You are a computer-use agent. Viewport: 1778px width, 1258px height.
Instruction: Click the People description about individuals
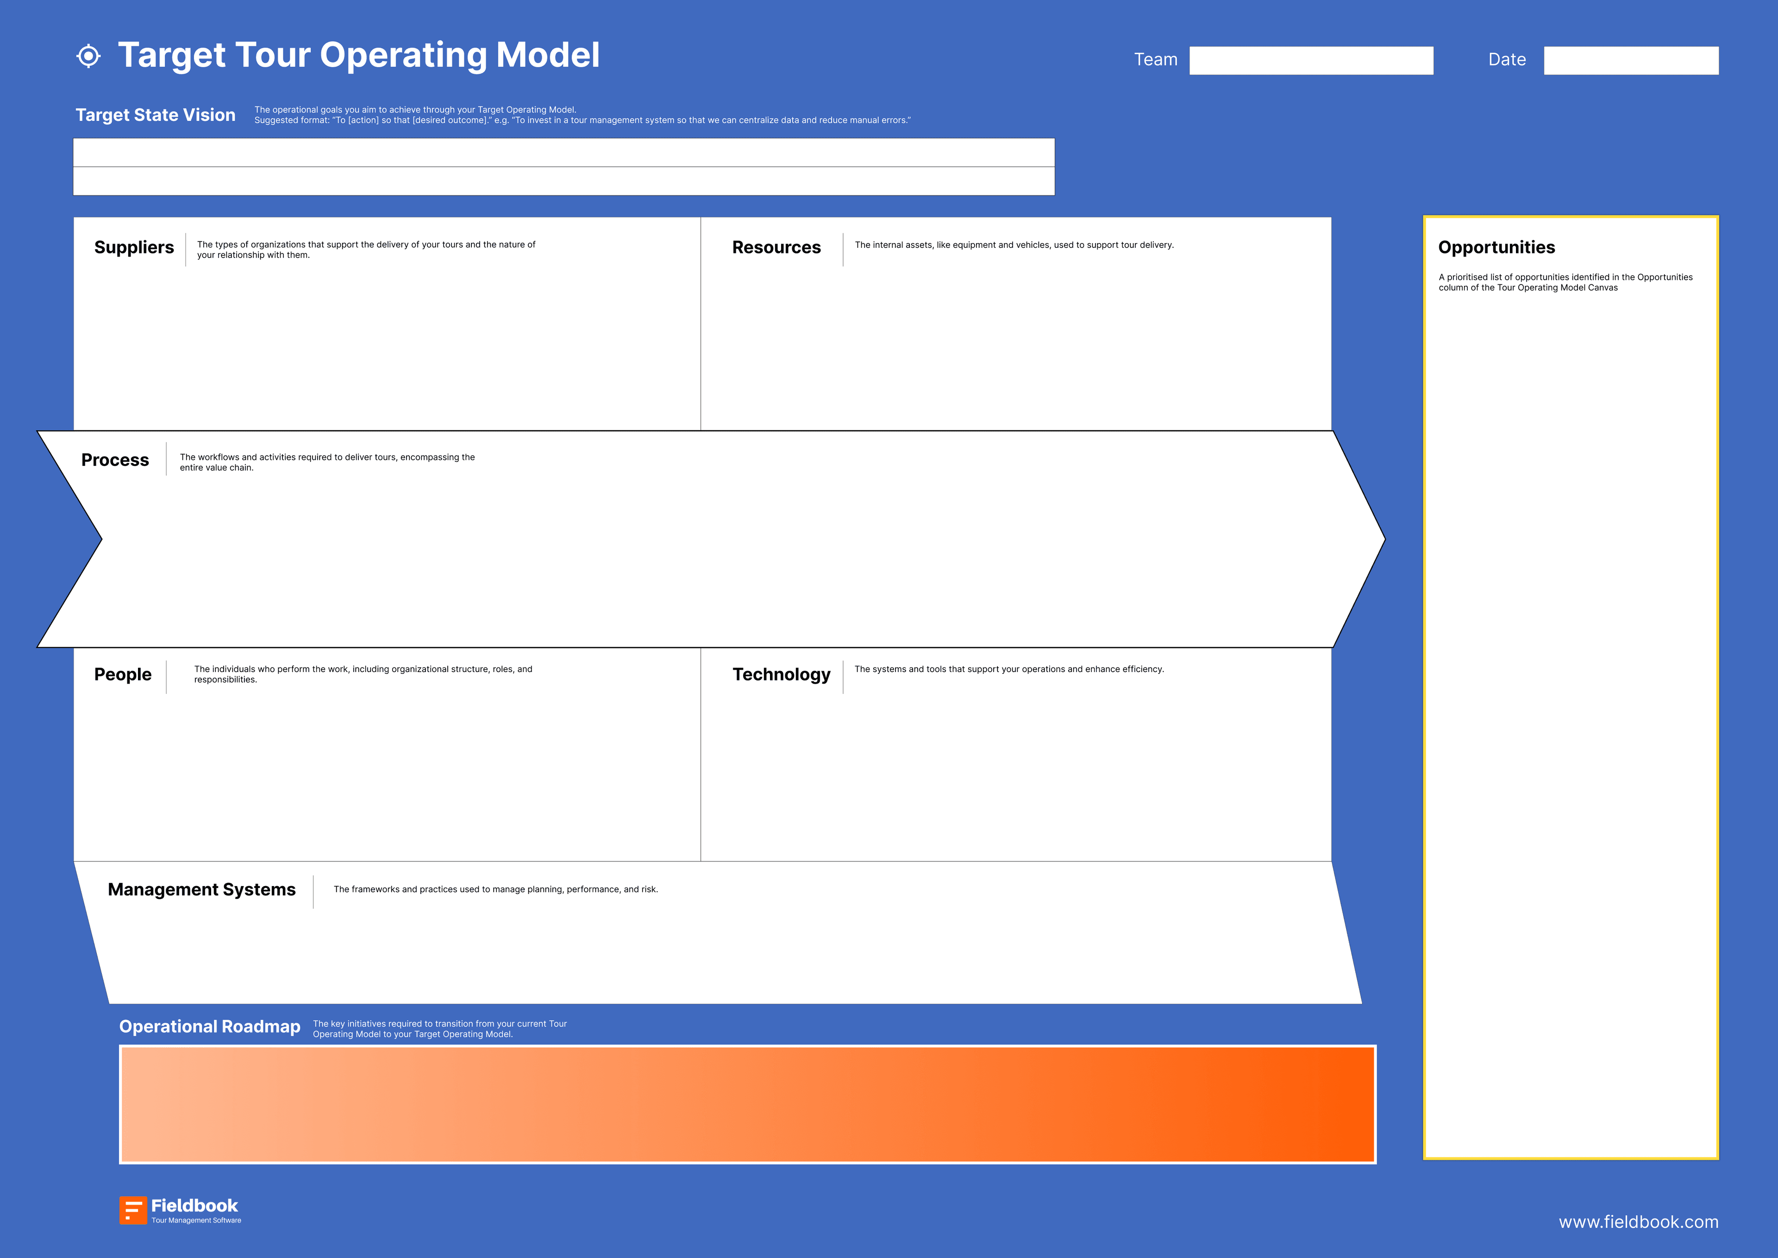pos(363,674)
